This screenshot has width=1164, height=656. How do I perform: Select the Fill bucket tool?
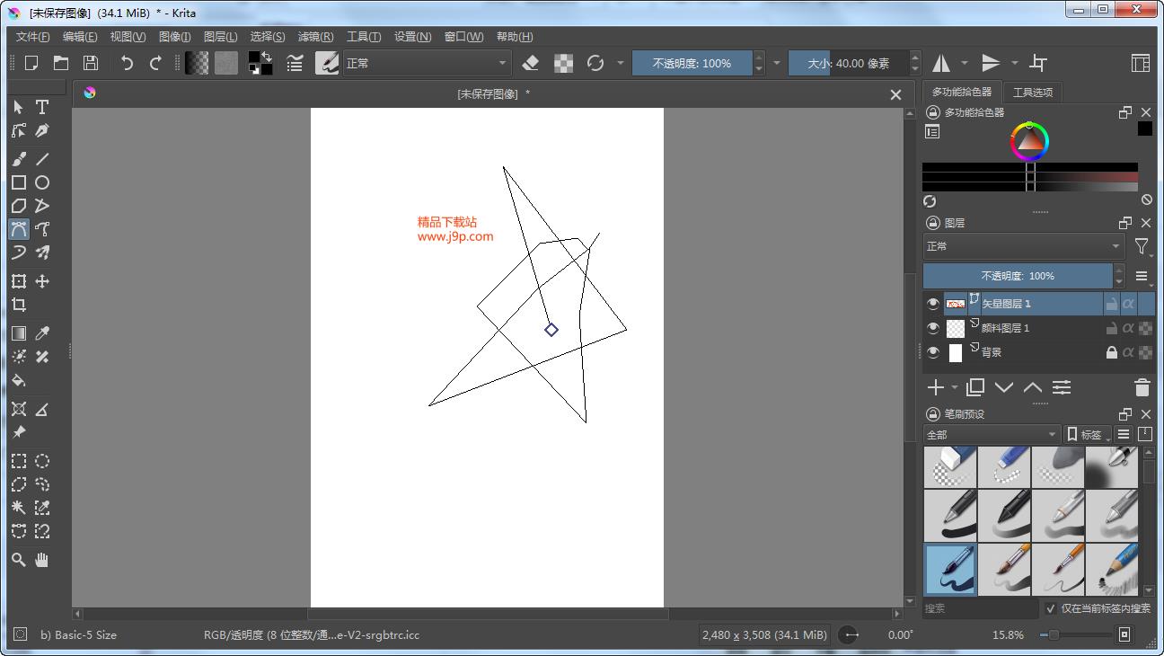[19, 380]
